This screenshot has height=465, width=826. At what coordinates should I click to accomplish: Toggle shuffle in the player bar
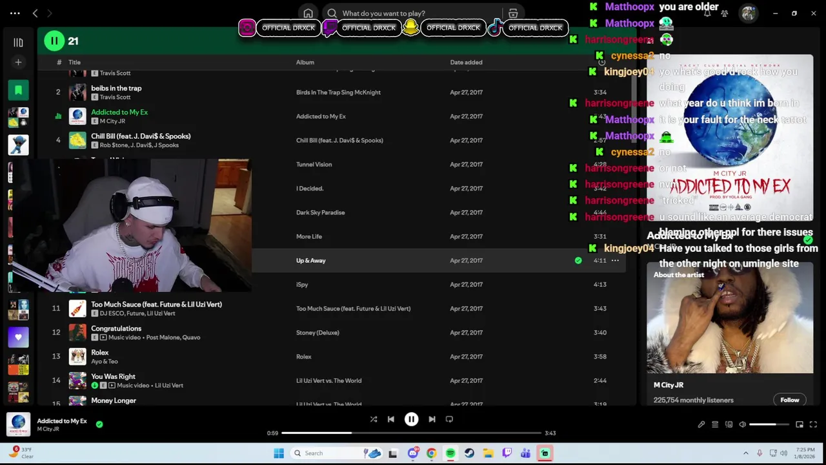[373, 419]
